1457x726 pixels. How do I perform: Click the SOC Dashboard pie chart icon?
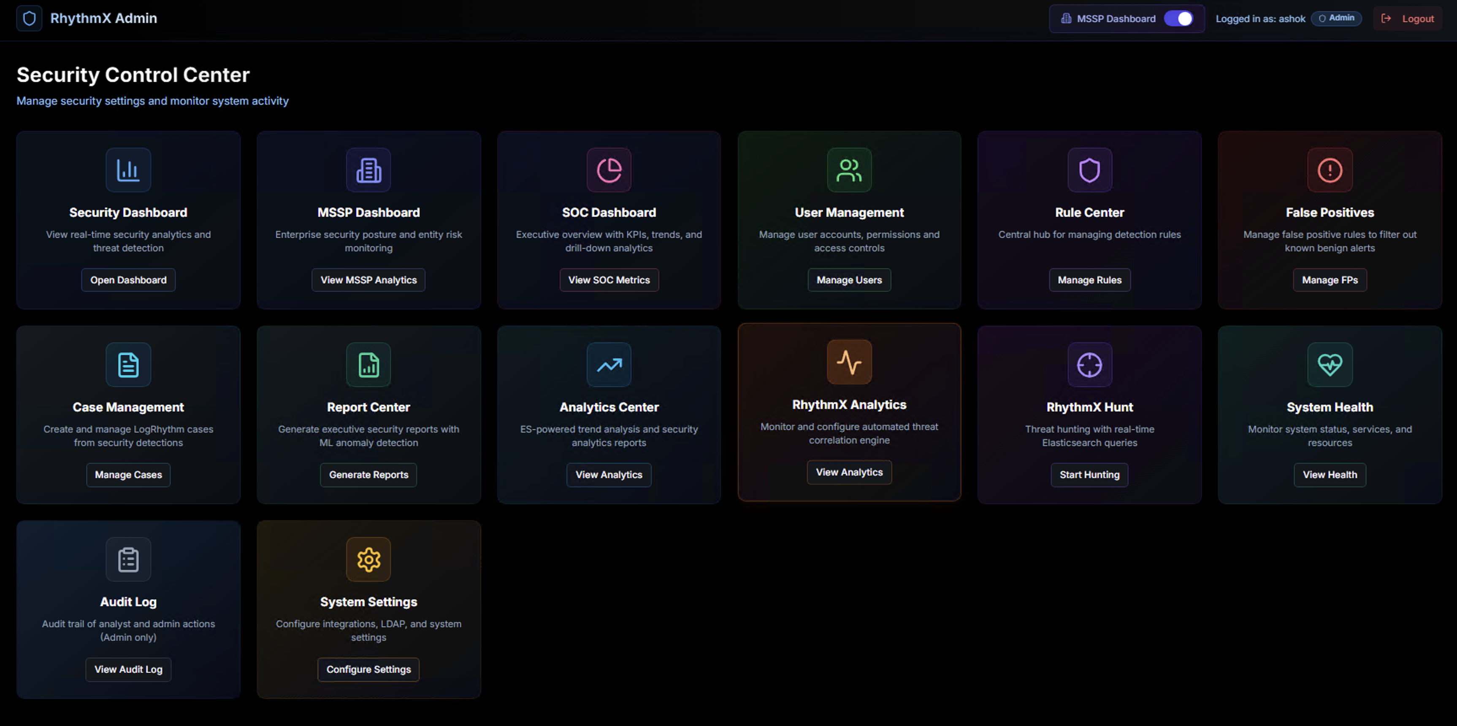[609, 170]
